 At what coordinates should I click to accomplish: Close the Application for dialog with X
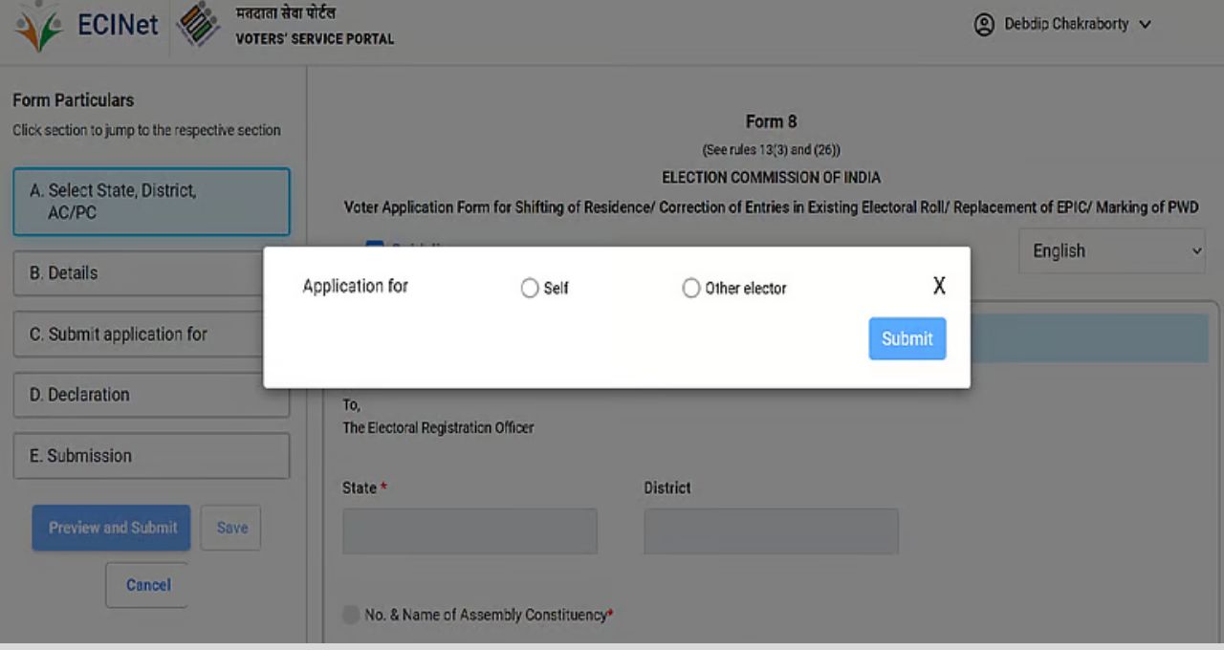click(939, 286)
